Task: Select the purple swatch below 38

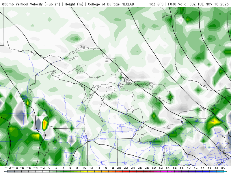Action: tap(183, 171)
